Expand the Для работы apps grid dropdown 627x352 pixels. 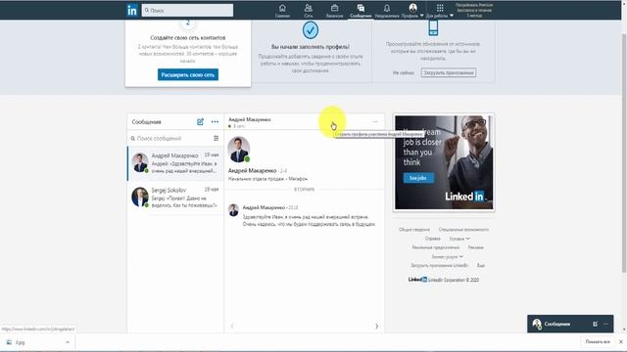[x=440, y=11]
